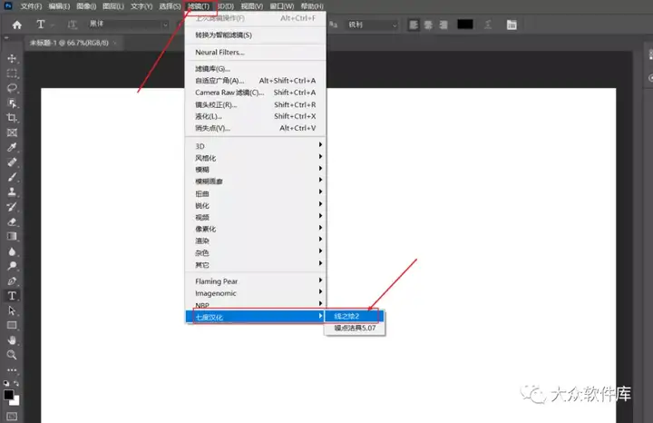The image size is (653, 423).
Task: Expand the 模糊画廊 filter submenu
Action: pos(255,182)
